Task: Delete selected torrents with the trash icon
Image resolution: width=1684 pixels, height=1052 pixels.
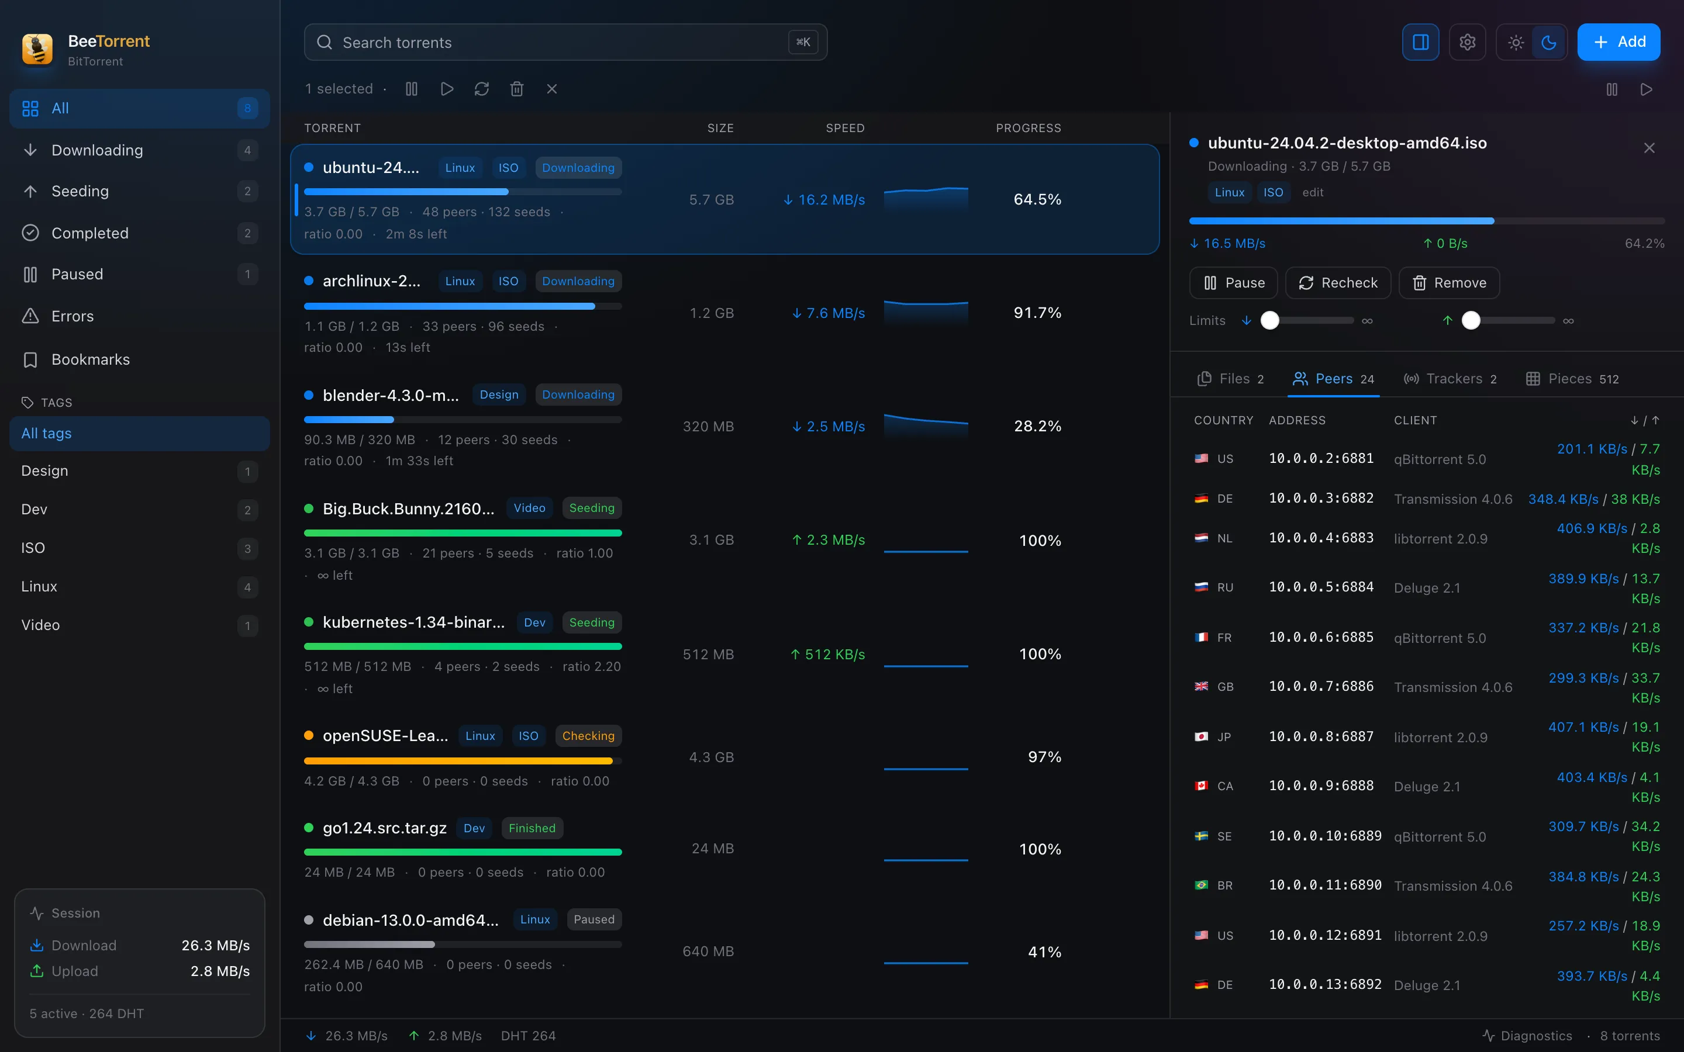Action: click(x=516, y=89)
